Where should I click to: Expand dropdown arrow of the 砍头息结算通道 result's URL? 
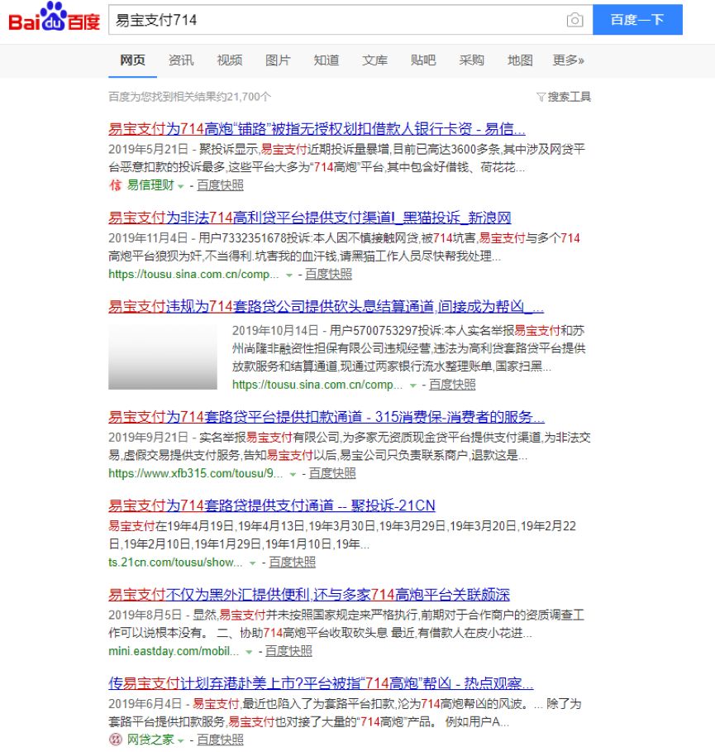point(413,386)
